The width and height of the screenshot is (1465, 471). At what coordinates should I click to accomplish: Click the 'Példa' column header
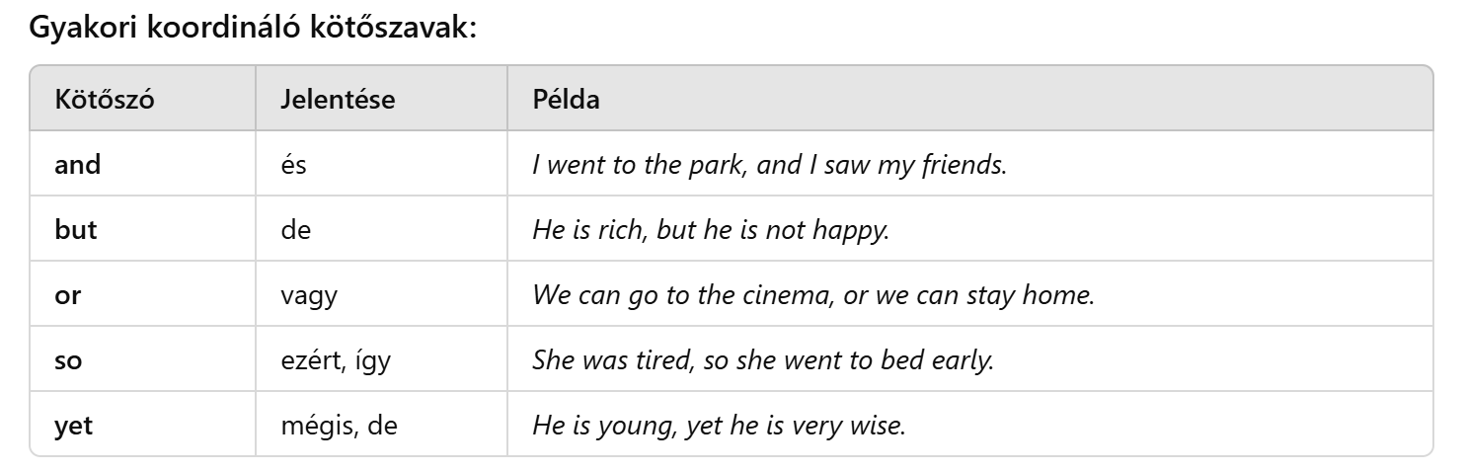coord(566,100)
